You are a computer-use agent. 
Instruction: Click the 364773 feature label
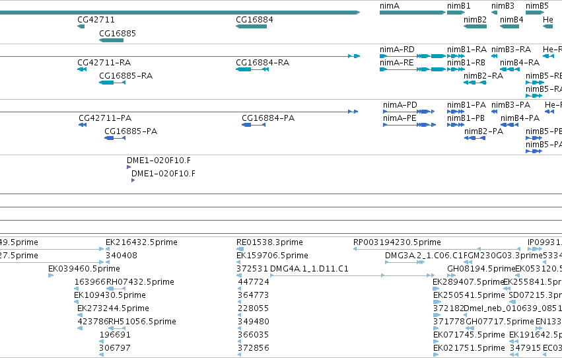(x=254, y=295)
